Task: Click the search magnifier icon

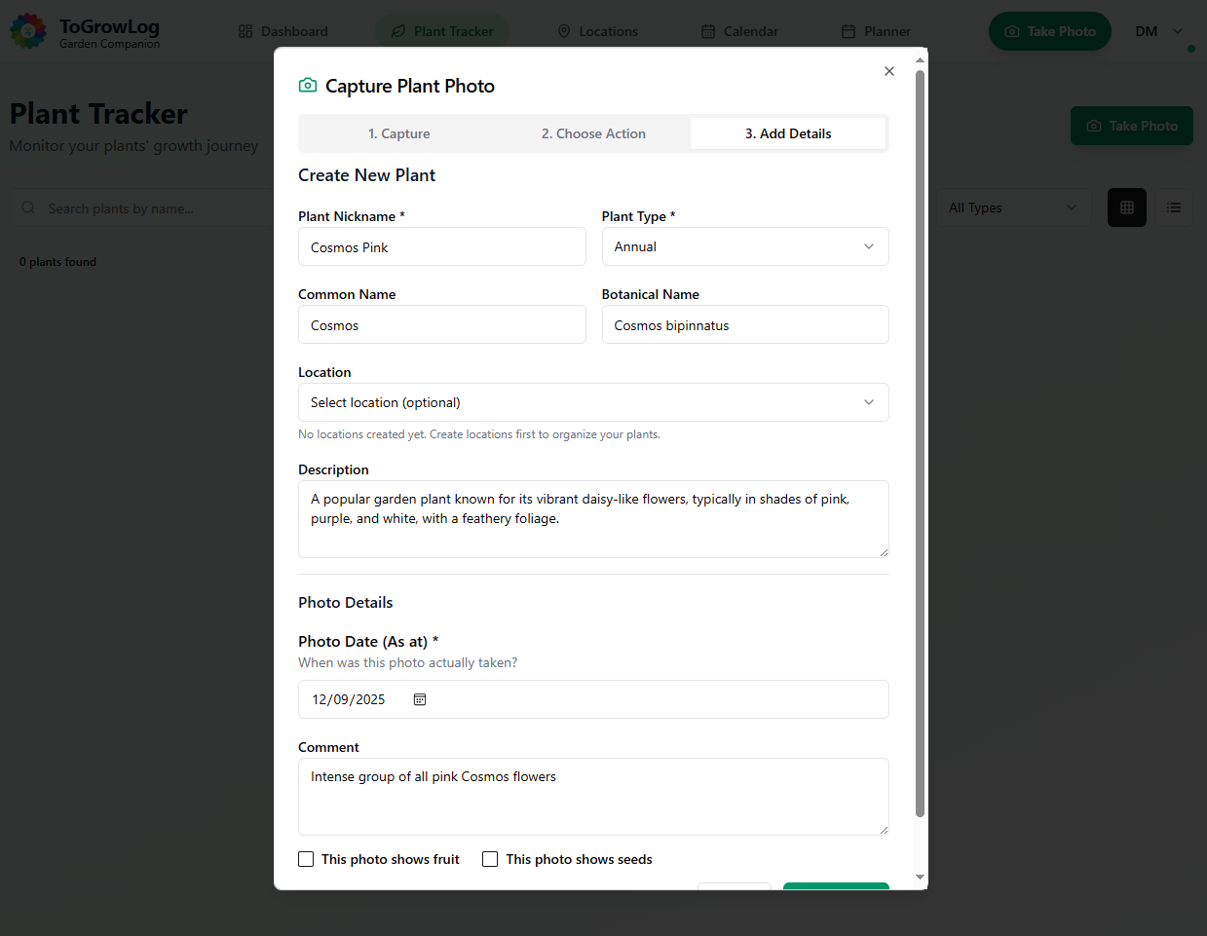Action: [x=29, y=208]
